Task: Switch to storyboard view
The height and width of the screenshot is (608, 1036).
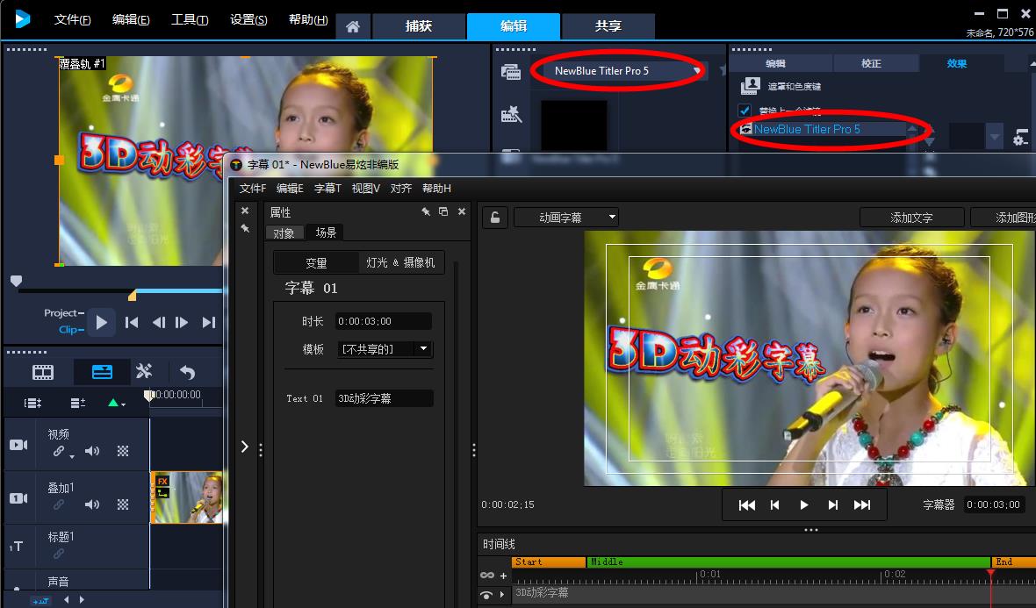Action: coord(43,372)
